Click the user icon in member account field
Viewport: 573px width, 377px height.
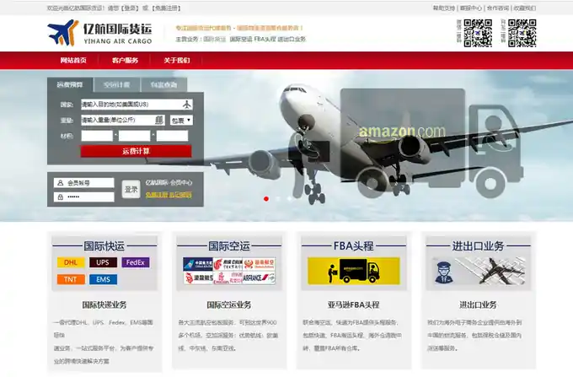pyautogui.click(x=61, y=183)
